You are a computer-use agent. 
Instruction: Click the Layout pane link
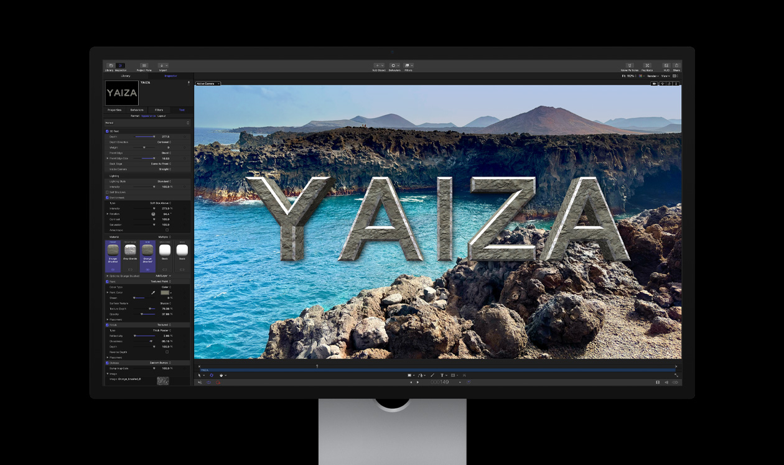point(162,116)
